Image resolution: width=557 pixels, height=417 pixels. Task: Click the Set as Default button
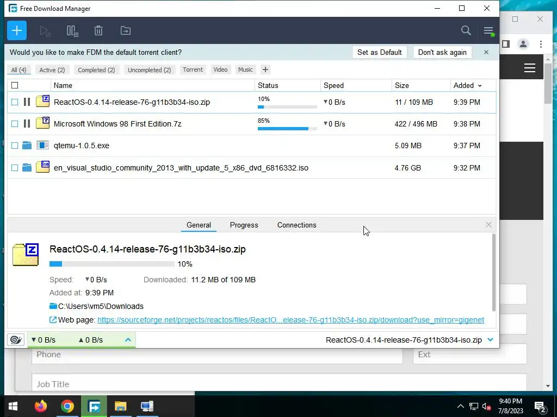[x=379, y=53]
